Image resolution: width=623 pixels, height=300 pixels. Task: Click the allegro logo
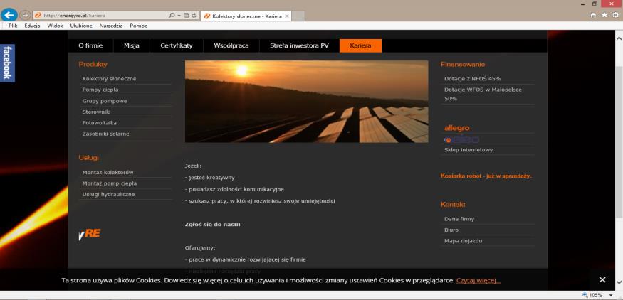[x=456, y=128]
